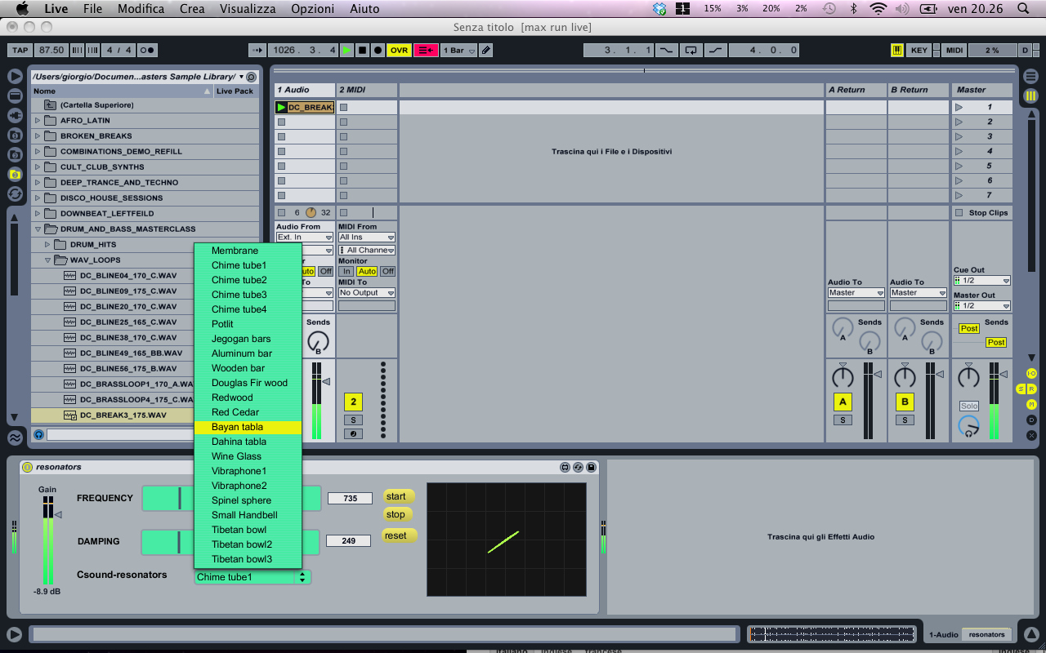This screenshot has height=653, width=1046.
Task: Select Bayan tabla menu entry
Action: coord(248,427)
